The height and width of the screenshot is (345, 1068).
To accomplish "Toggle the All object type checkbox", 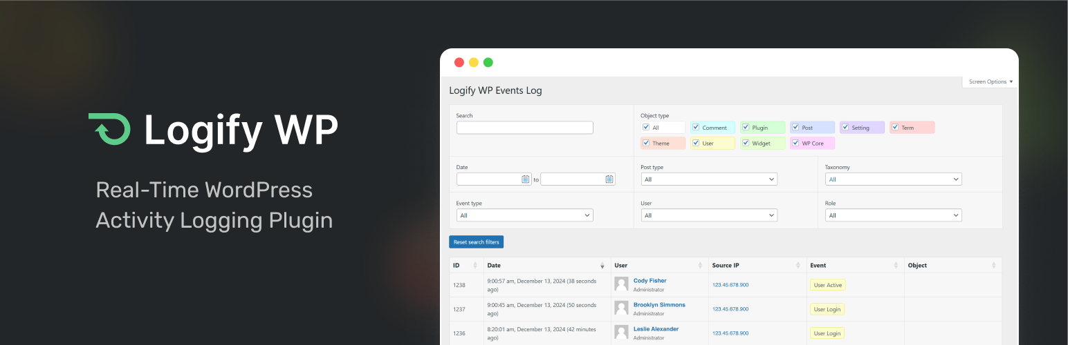I will click(646, 127).
